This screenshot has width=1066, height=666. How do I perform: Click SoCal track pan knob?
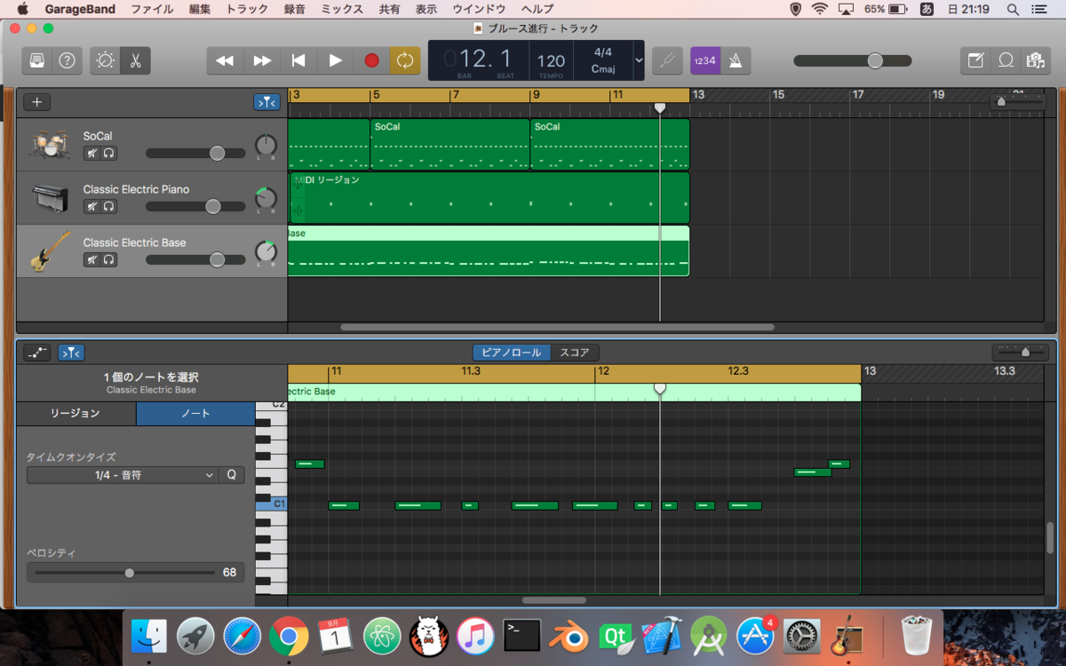pos(266,146)
